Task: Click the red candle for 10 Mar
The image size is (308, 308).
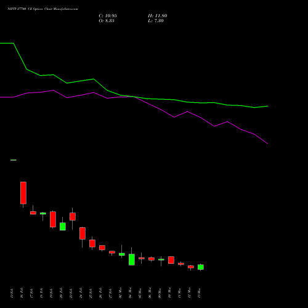Action: coord(171,260)
